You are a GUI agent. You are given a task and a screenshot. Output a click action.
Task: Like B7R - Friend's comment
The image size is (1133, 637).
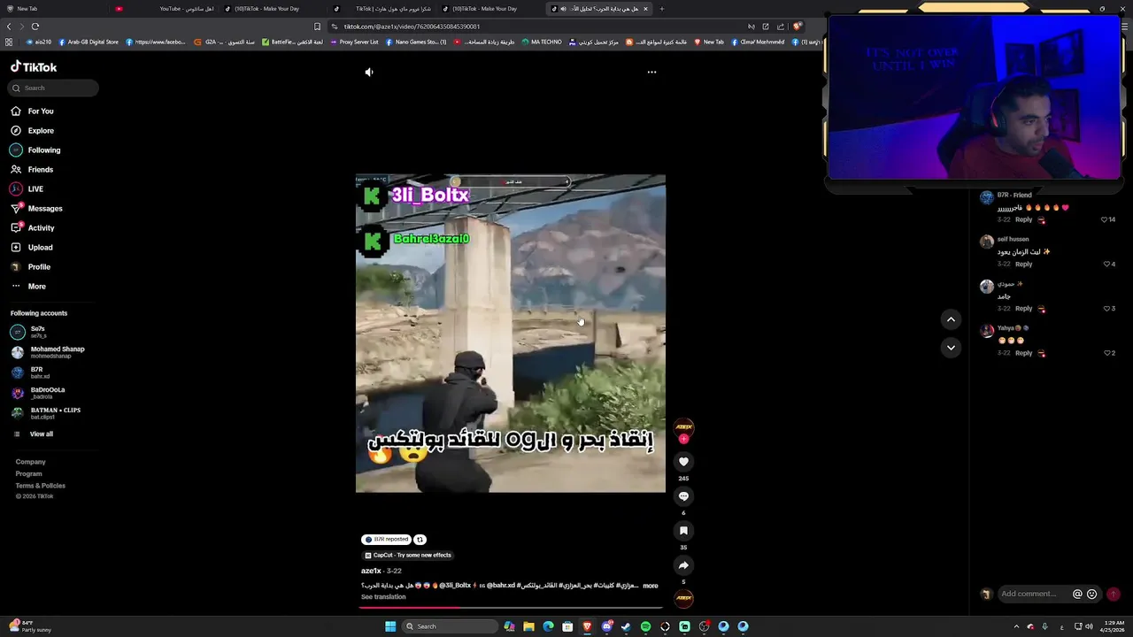pyautogui.click(x=1105, y=219)
